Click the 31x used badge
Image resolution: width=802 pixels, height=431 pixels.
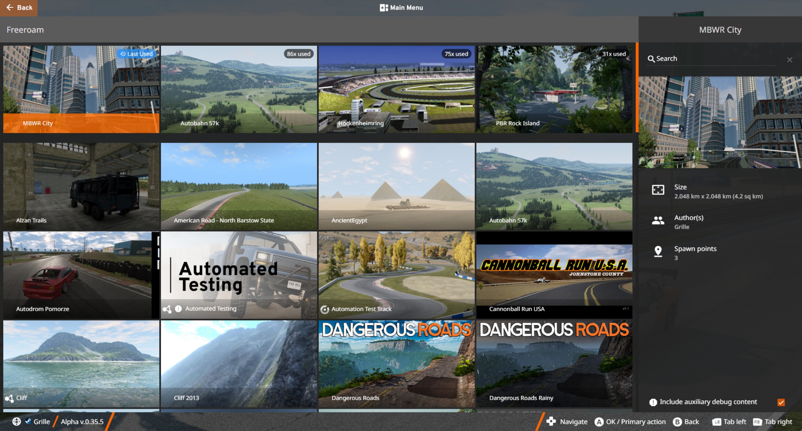(x=614, y=54)
